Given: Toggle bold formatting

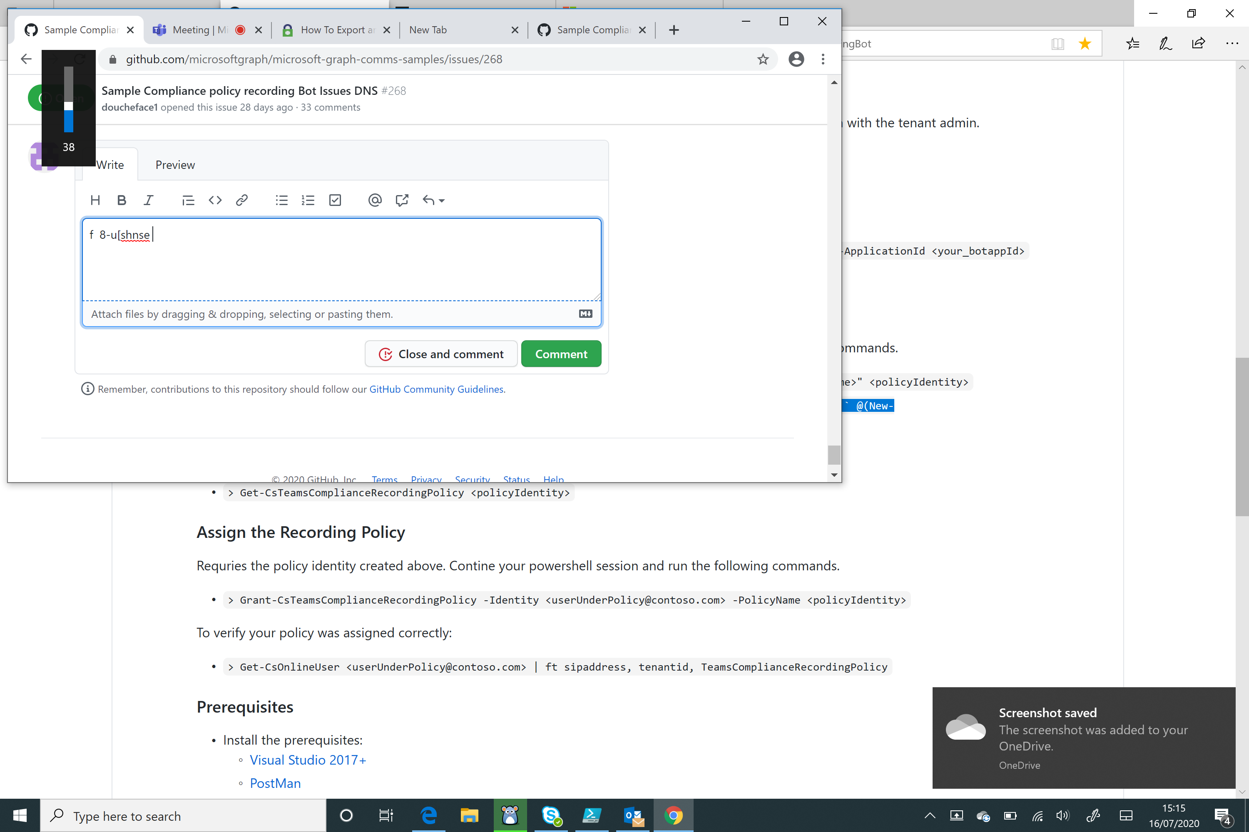Looking at the screenshot, I should [122, 200].
